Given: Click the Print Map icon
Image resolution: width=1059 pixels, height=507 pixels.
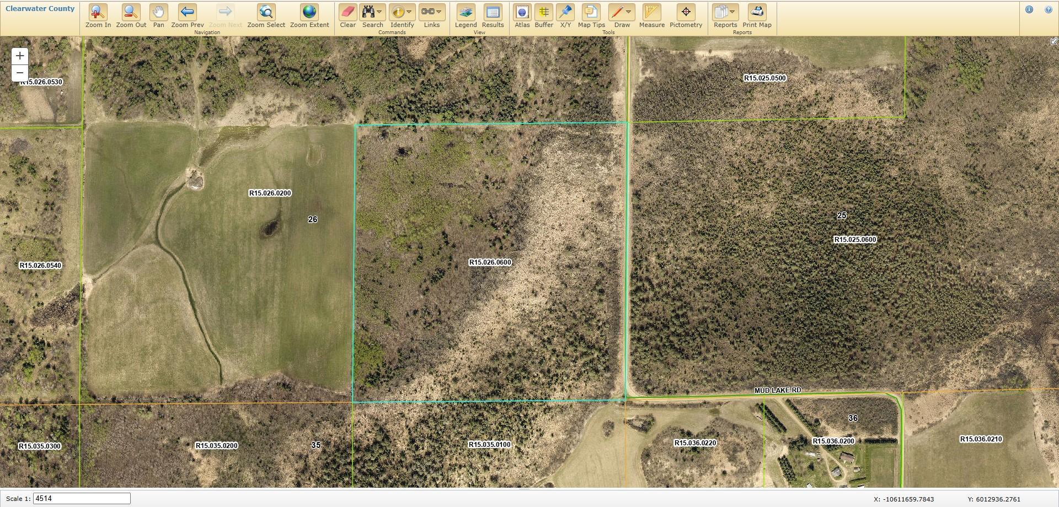Looking at the screenshot, I should click(757, 16).
